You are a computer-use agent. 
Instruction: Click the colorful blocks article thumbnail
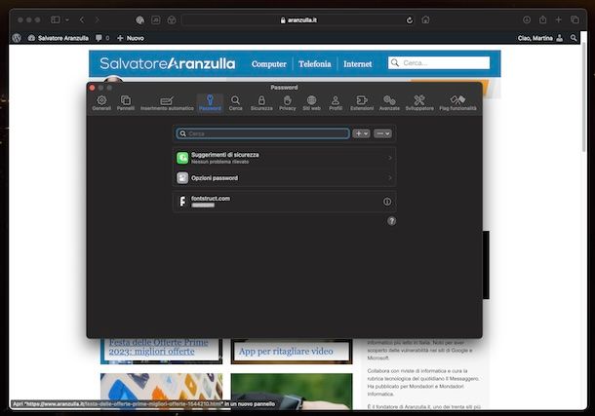[161, 391]
